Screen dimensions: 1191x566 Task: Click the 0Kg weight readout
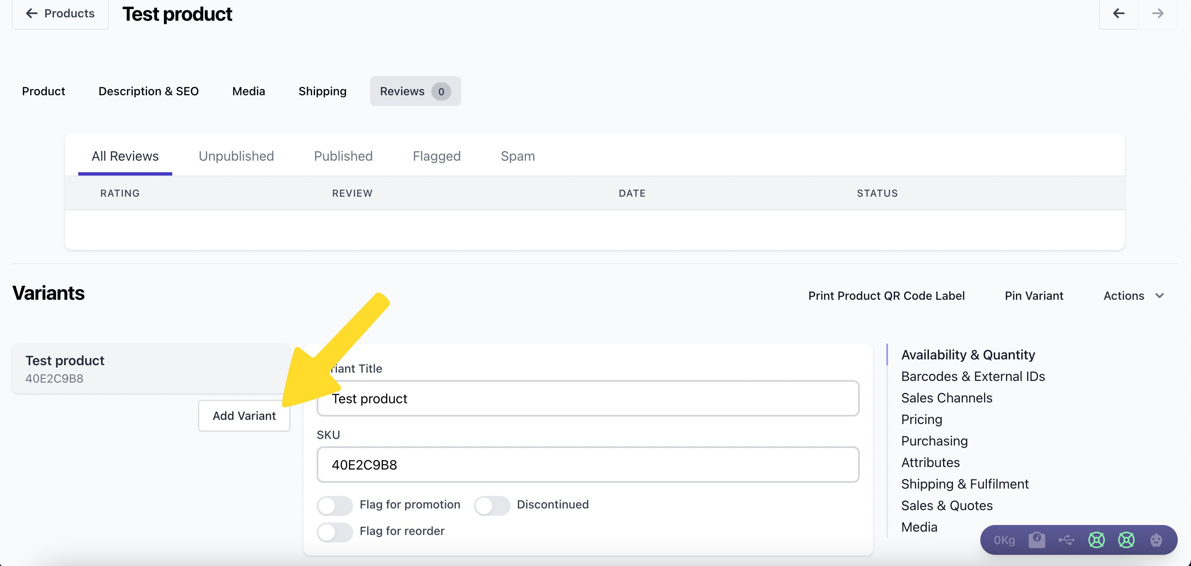1004,540
